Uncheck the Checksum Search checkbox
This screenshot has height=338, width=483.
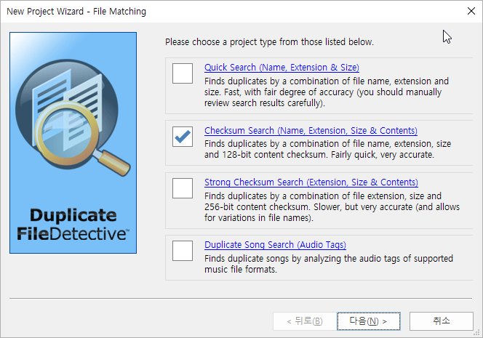183,137
